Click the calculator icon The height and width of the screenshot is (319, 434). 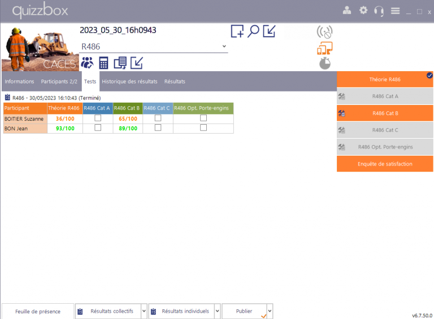pyautogui.click(x=103, y=63)
